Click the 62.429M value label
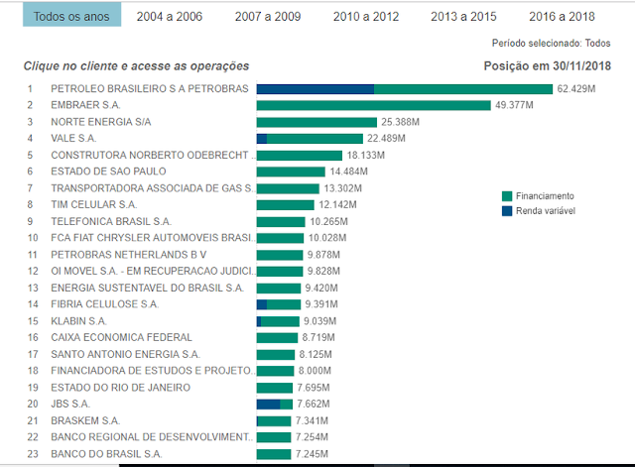Screen dimensions: 635x467 pyautogui.click(x=576, y=89)
